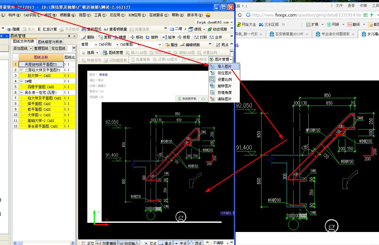Viewport: 379px width, 245px height.
Task: Open the 构件(N) menu
Action: point(14,15)
